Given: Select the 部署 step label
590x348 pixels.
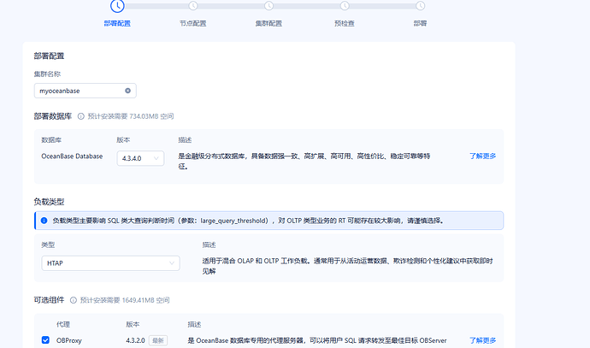Looking at the screenshot, I should point(421,23).
